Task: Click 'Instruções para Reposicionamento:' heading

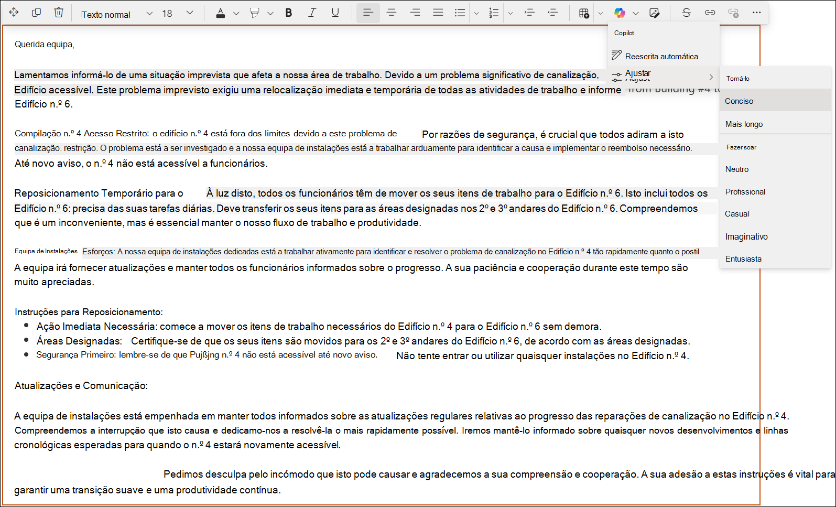Action: (89, 312)
